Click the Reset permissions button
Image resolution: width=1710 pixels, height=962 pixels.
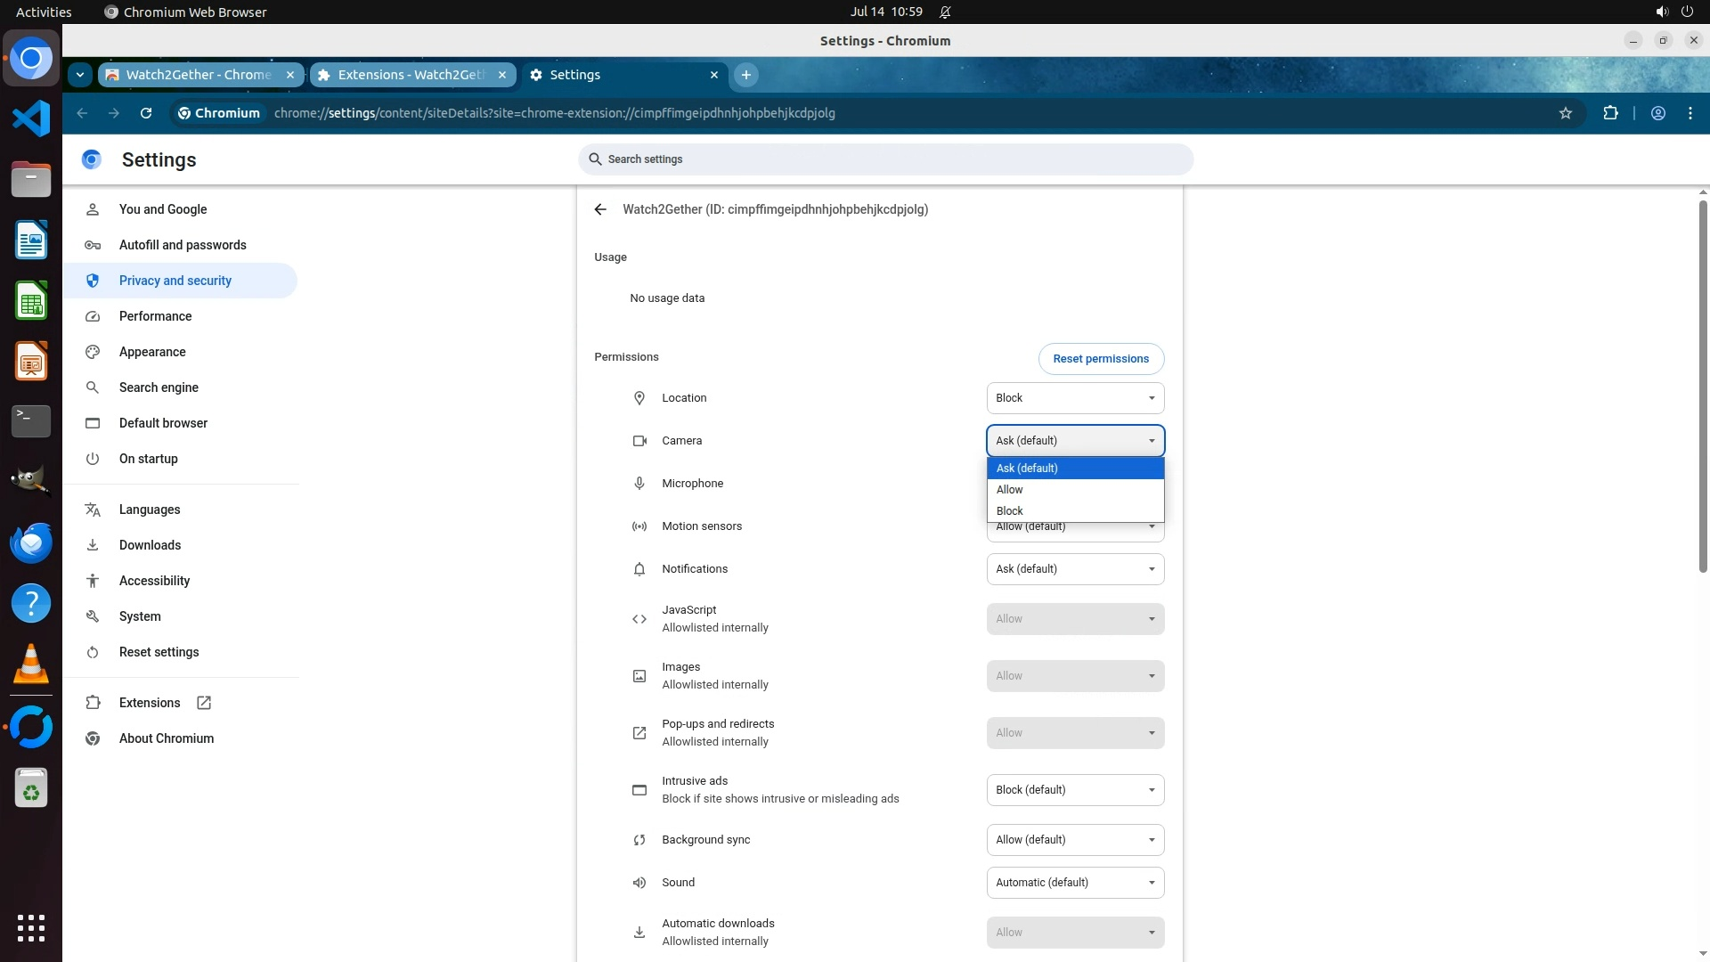[x=1101, y=359]
